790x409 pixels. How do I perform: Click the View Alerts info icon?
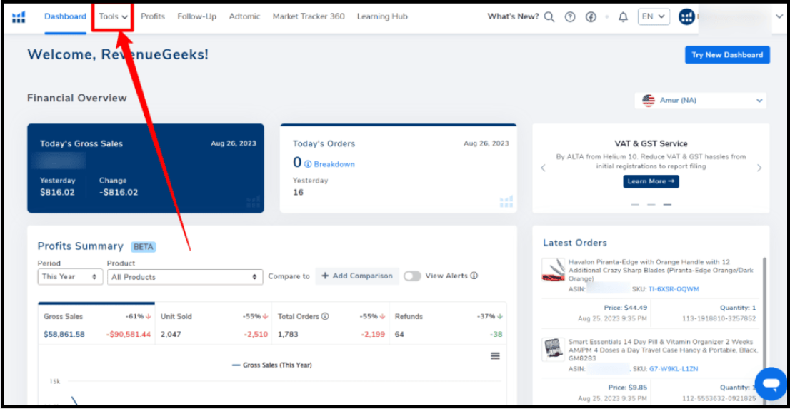(474, 276)
